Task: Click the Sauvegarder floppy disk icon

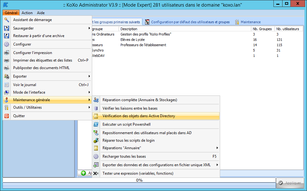Action: [7, 28]
